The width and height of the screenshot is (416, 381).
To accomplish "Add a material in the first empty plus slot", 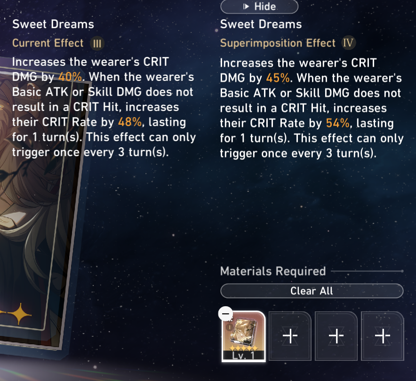I will point(290,336).
